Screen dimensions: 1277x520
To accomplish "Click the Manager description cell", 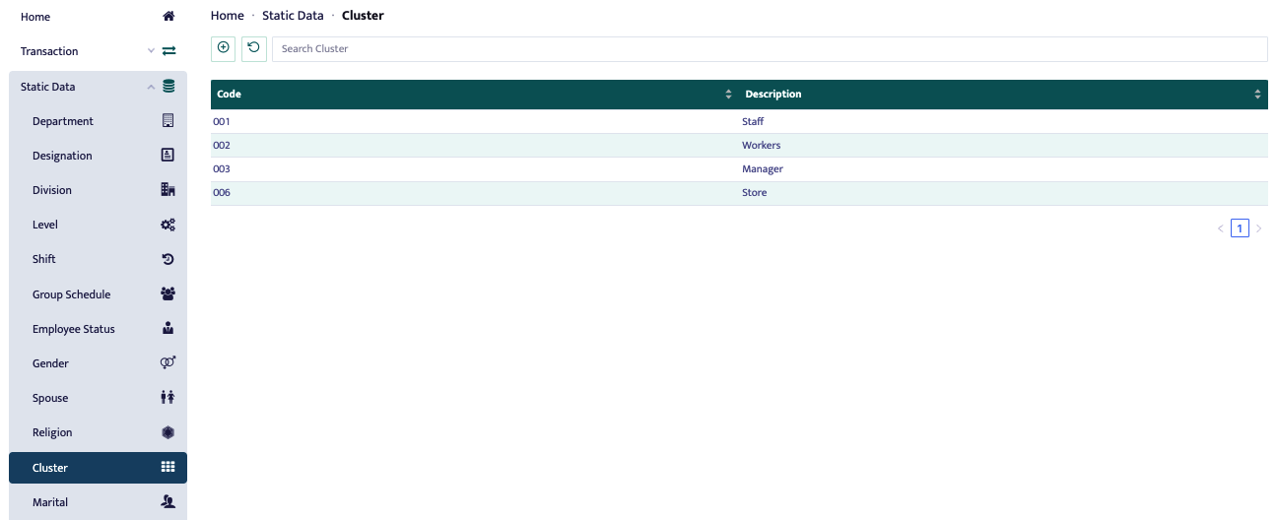I will (1003, 168).
